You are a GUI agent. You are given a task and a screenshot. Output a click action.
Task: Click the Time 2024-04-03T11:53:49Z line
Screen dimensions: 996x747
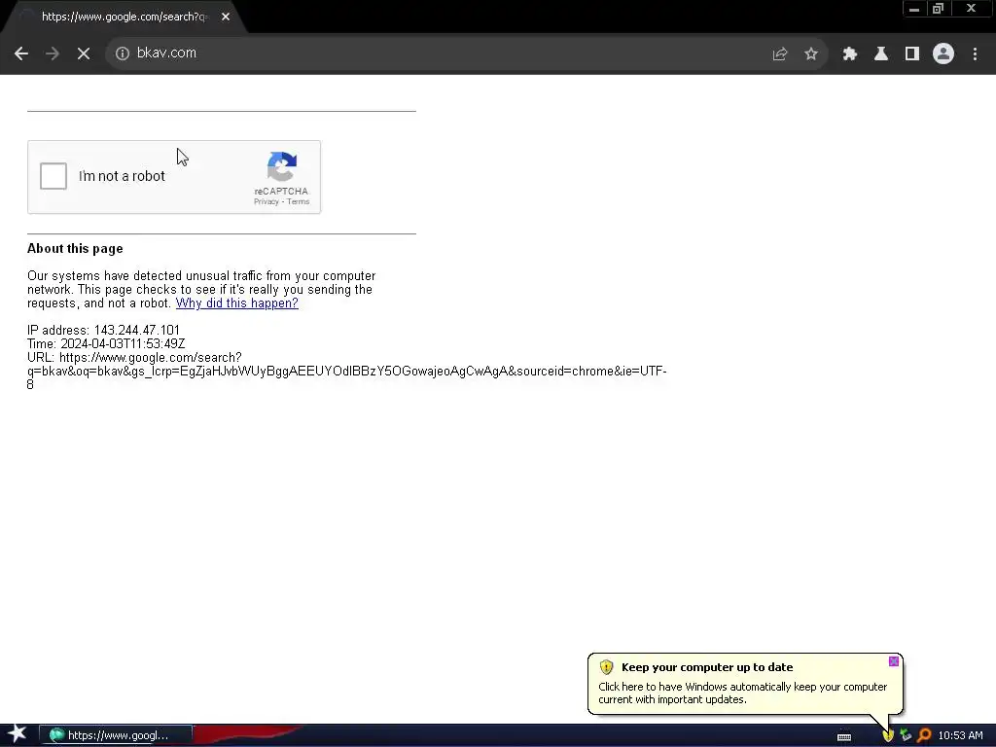[106, 343]
